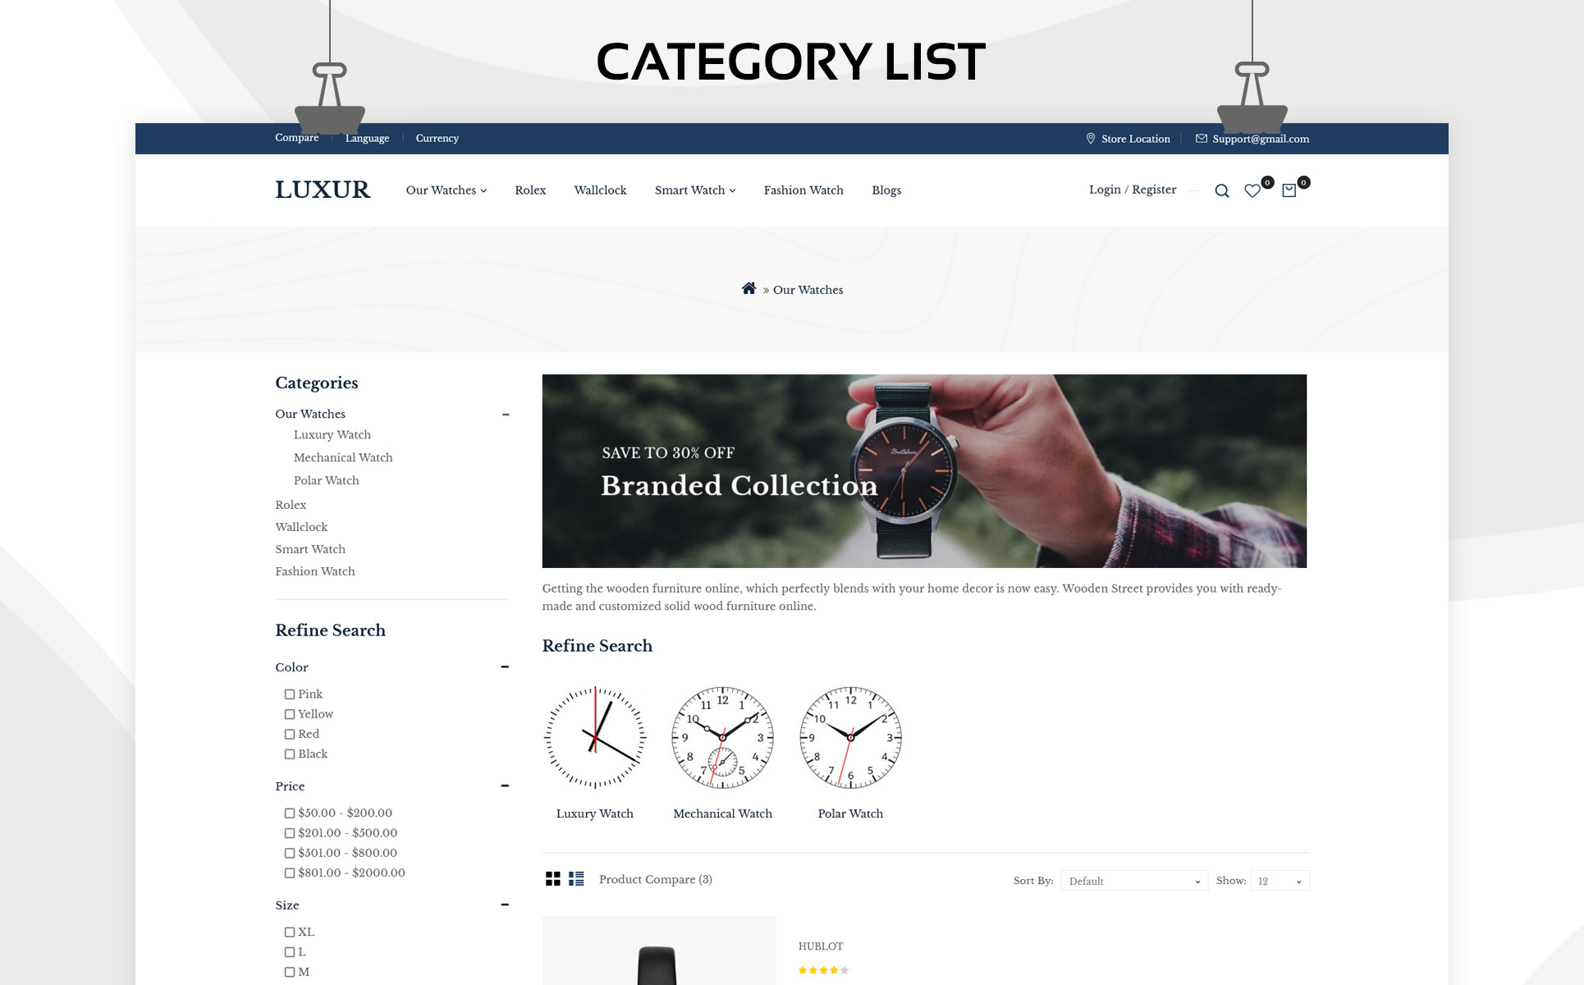Open the search magnifier icon
Image resolution: width=1584 pixels, height=985 pixels.
[1222, 190]
